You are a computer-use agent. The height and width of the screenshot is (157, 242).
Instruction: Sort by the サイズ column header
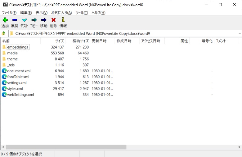click(x=53, y=41)
